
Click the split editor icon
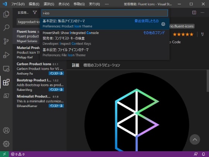(194, 12)
